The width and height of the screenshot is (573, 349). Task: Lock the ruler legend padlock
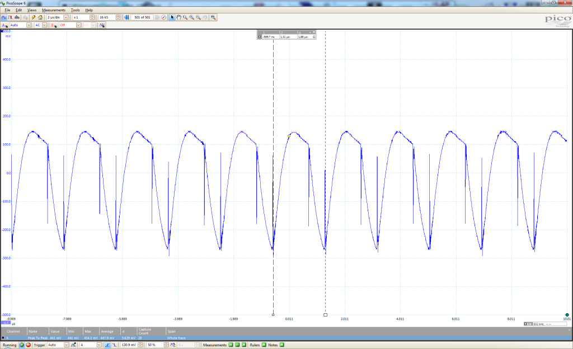(x=314, y=37)
